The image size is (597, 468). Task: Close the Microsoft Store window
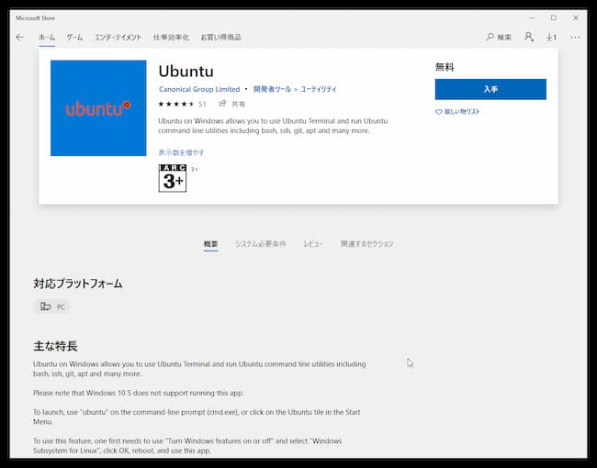[576, 17]
